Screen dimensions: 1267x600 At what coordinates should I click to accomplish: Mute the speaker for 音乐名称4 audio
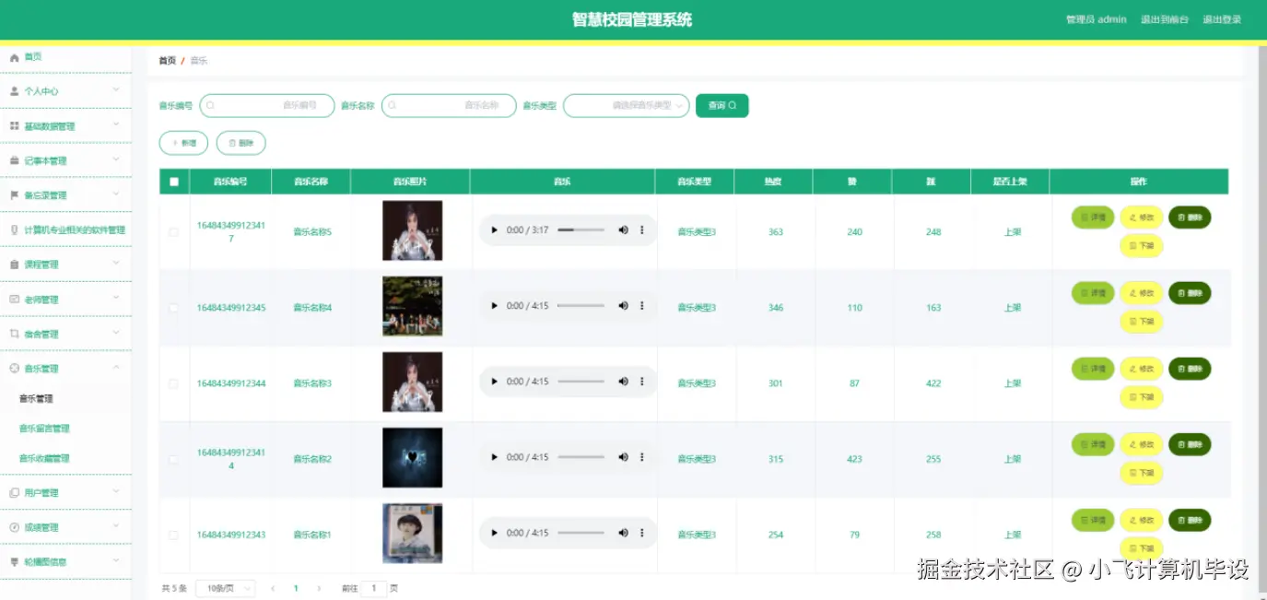(623, 305)
